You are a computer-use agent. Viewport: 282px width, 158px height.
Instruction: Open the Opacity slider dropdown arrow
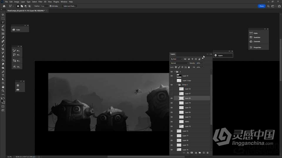coord(202,63)
